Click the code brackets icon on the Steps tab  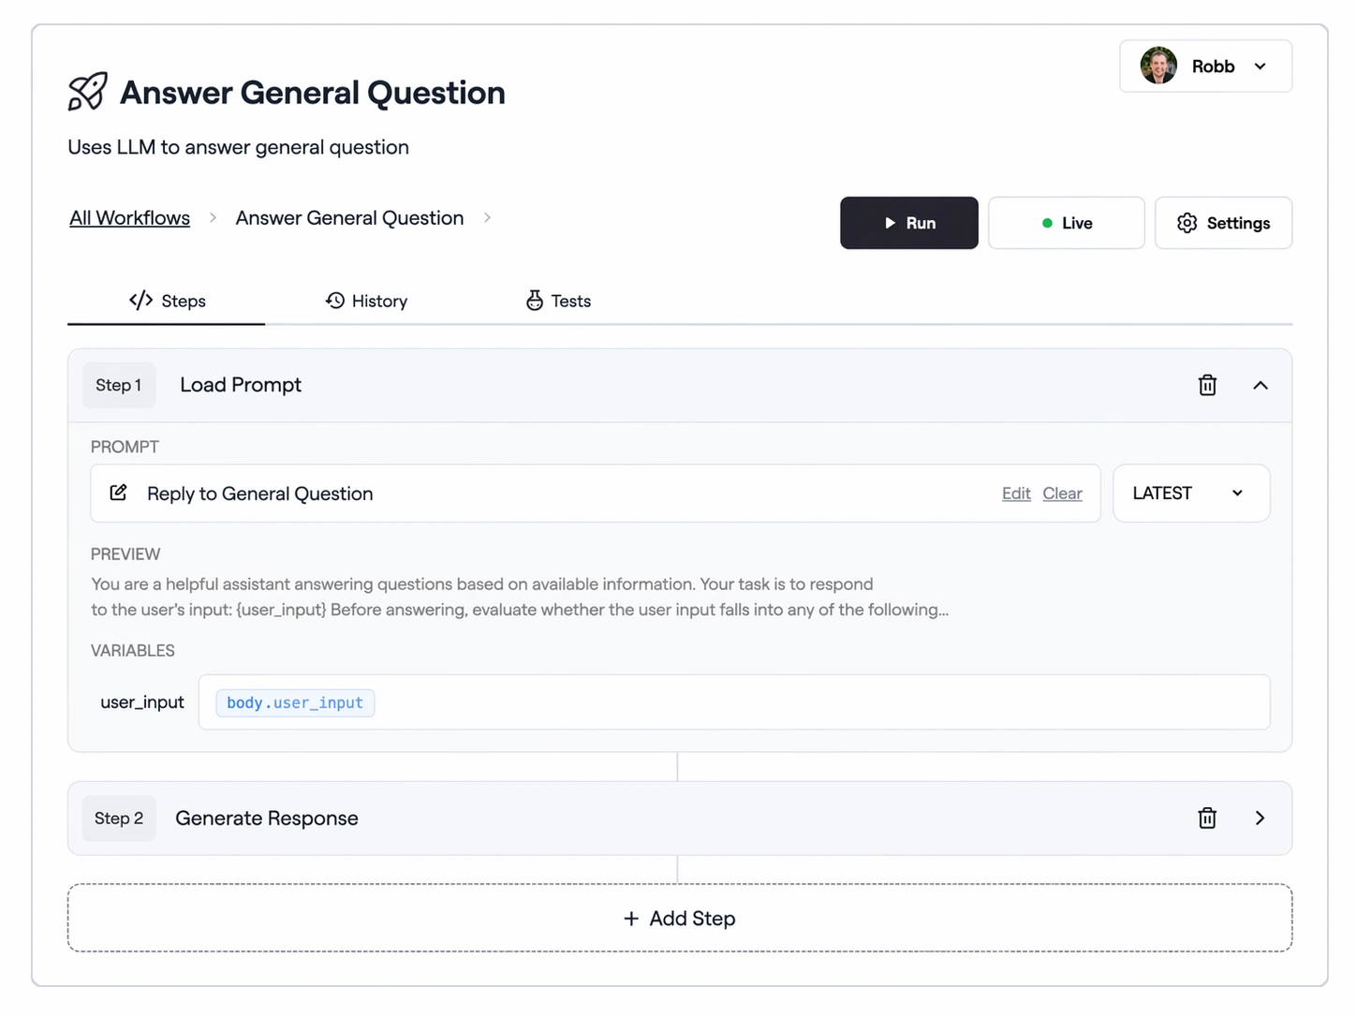[140, 301]
